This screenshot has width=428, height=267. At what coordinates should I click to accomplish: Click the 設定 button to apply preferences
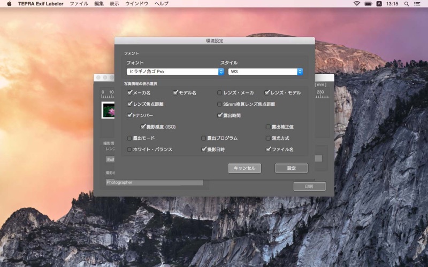[292, 168]
